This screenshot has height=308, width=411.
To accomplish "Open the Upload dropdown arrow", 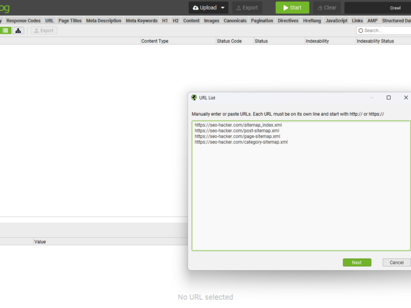I will [223, 7].
